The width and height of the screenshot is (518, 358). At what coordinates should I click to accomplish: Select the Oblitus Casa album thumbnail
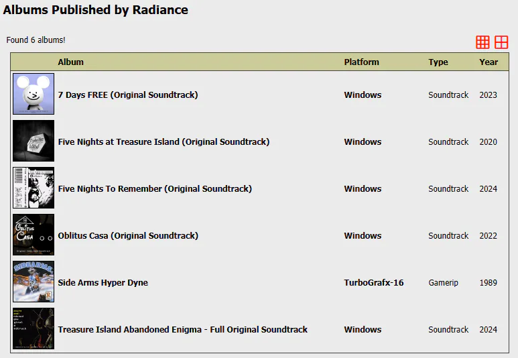coord(34,235)
